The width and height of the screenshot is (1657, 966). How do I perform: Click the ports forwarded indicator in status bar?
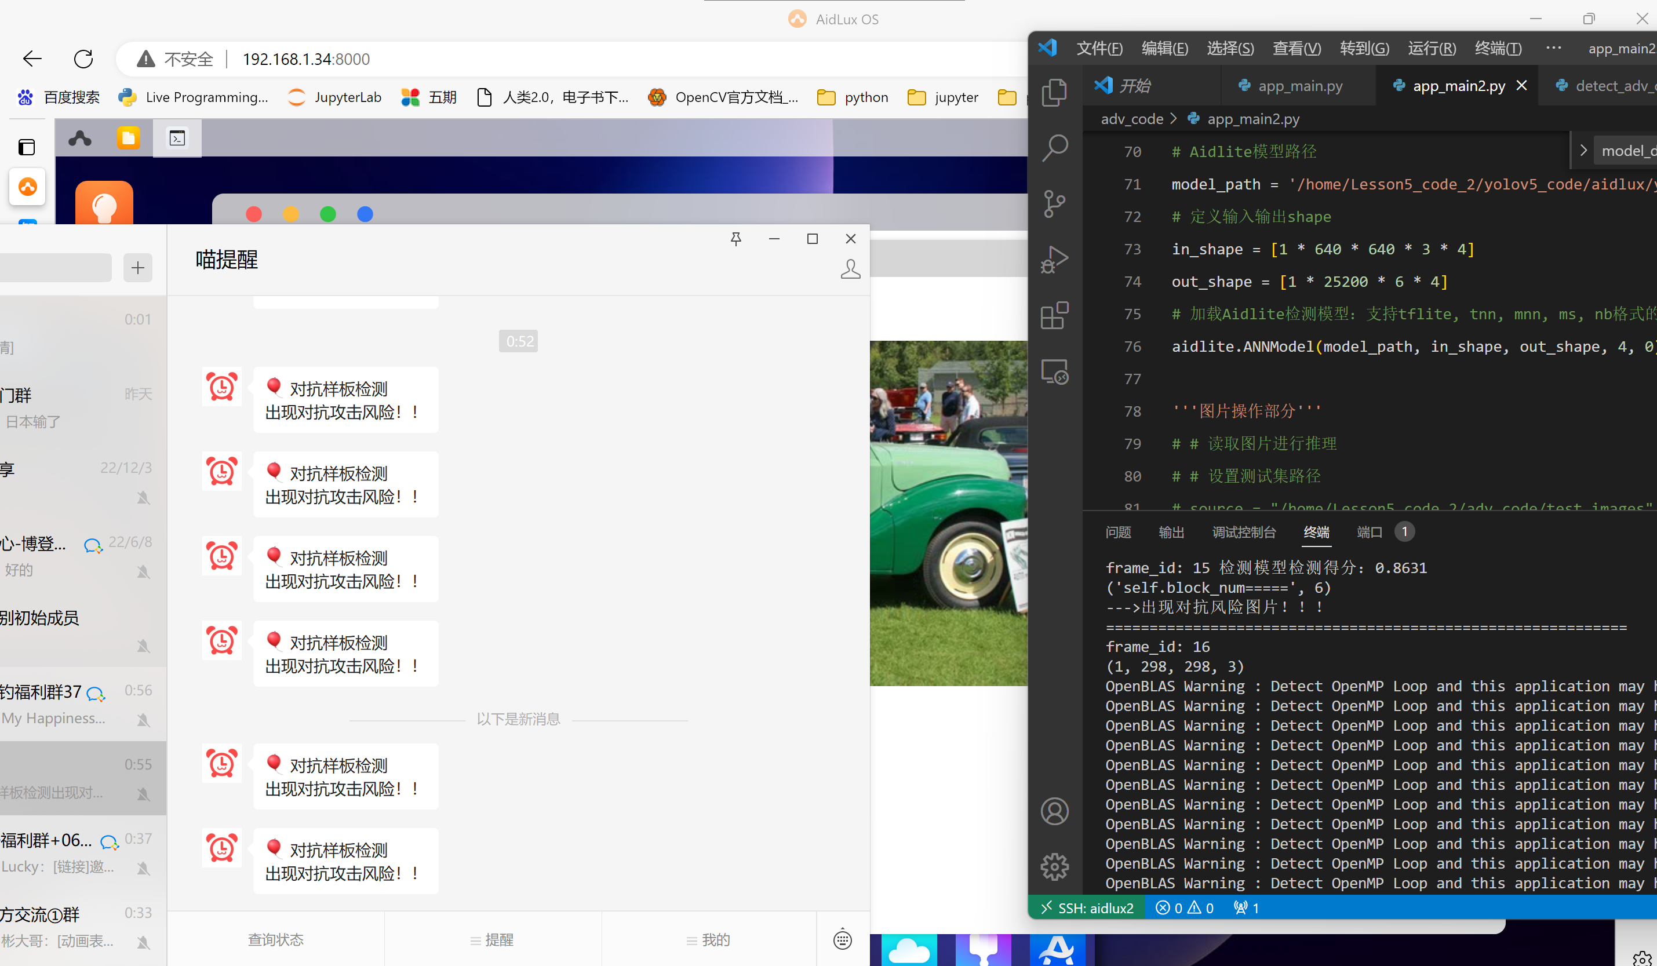(1247, 908)
